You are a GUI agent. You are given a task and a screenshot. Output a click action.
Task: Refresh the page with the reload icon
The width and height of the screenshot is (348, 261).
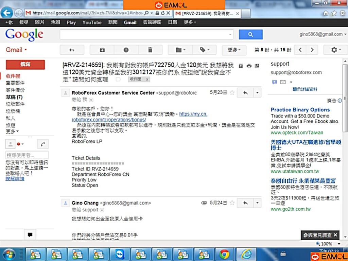163,13
